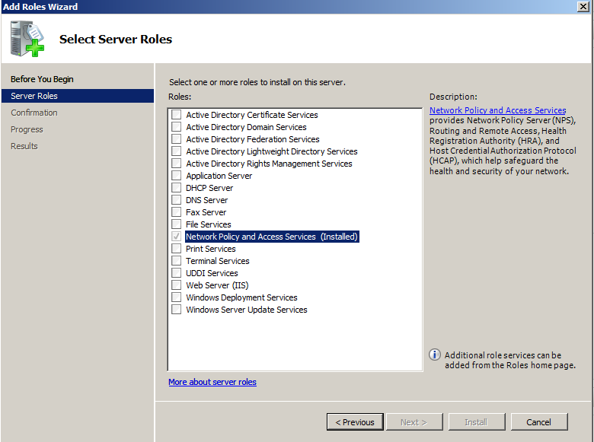594x442 pixels.
Task: Check Active Directory Domain Services checkbox
Action: (x=176, y=127)
